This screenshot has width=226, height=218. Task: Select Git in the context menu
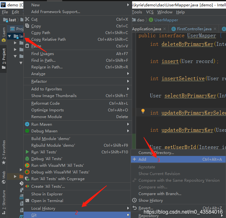click(77, 215)
